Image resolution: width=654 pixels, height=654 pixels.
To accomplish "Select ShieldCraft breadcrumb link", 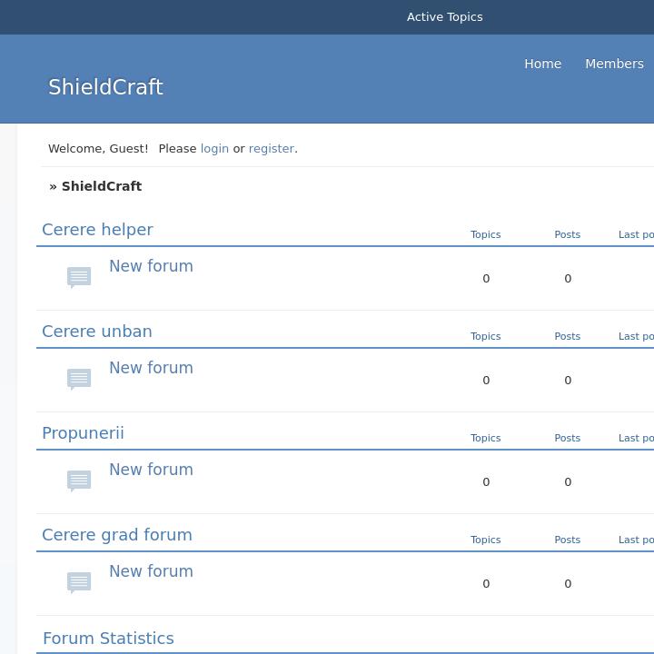I will 102,186.
